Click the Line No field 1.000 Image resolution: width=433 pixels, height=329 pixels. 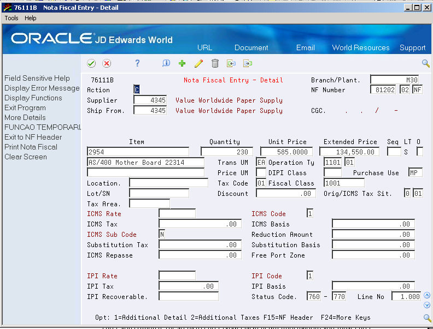(x=406, y=296)
